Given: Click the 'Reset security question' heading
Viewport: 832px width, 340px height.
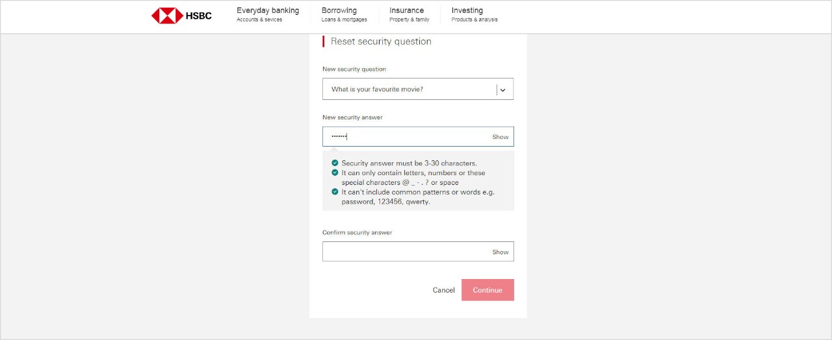Looking at the screenshot, I should 381,42.
